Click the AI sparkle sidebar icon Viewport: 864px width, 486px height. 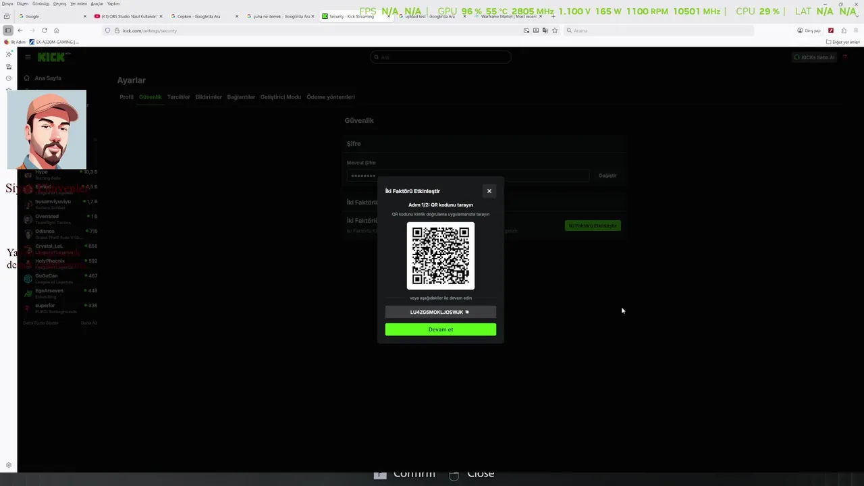(9, 54)
